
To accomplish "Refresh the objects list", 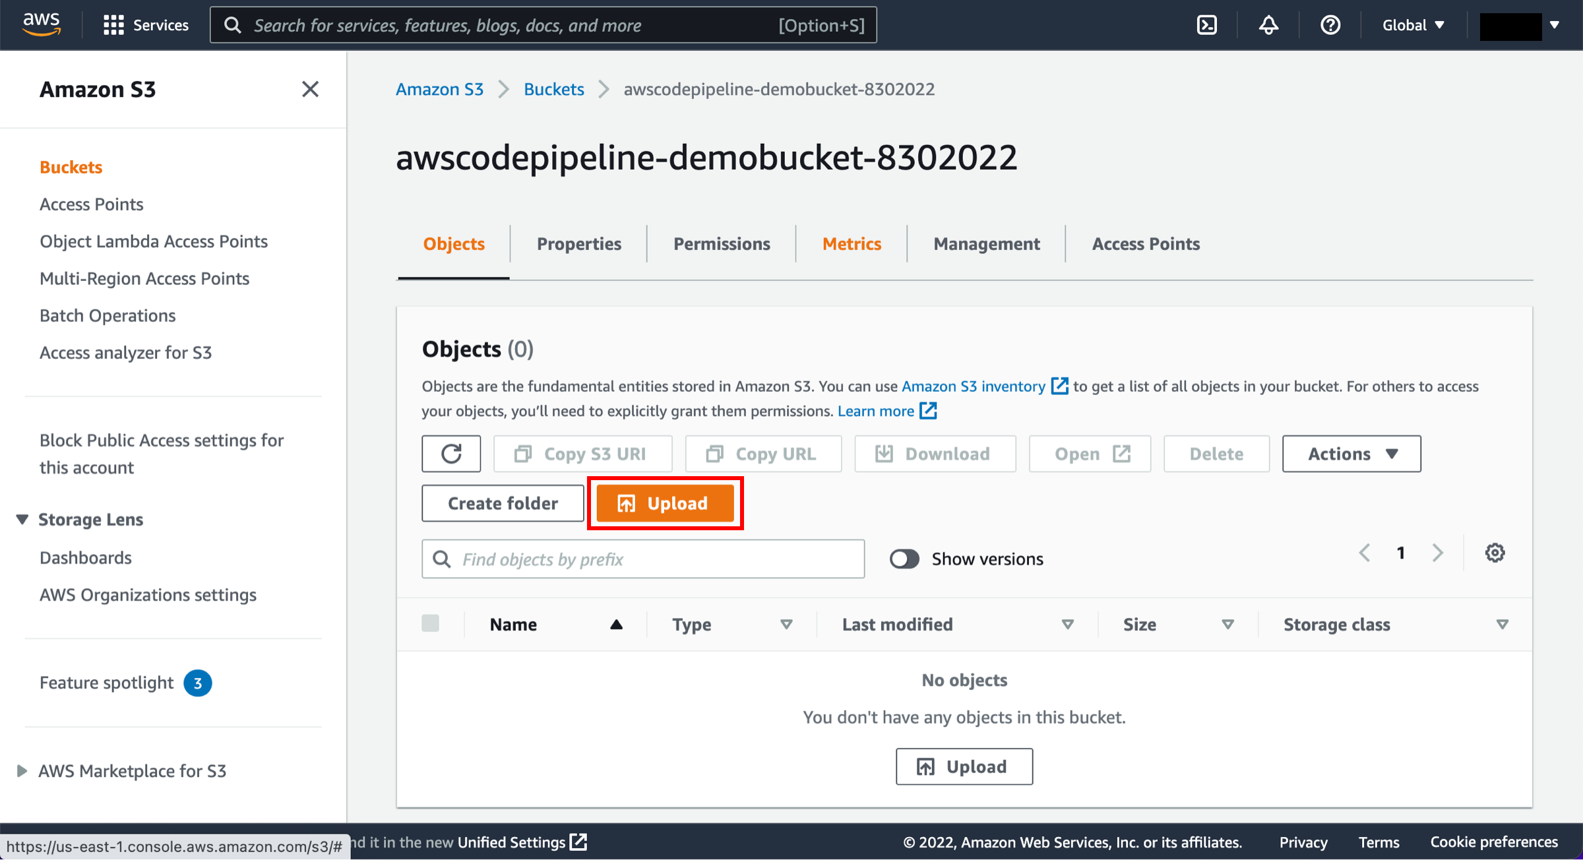I will point(451,454).
